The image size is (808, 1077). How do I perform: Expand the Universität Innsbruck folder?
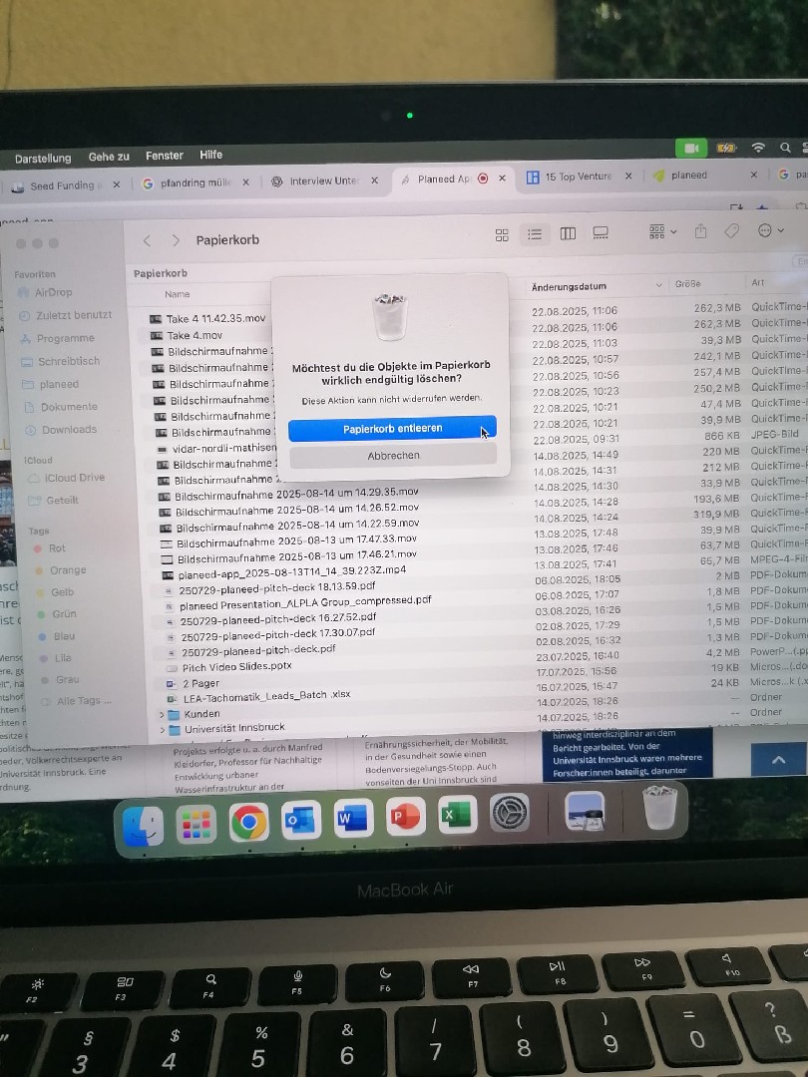[x=163, y=730]
